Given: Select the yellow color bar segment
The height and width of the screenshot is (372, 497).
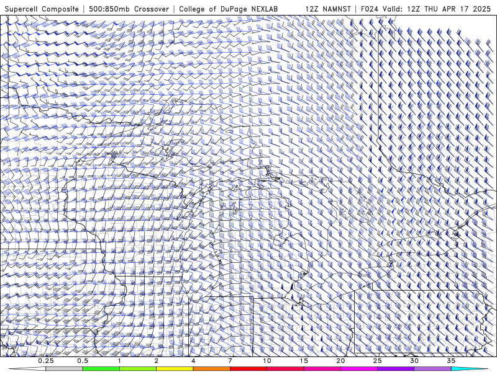Looking at the screenshot, I should click(175, 369).
